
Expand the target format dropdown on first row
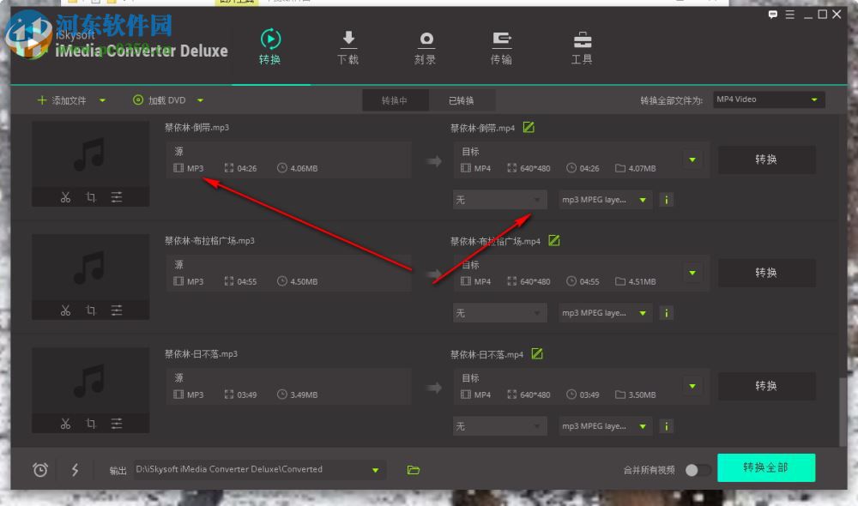tap(692, 159)
